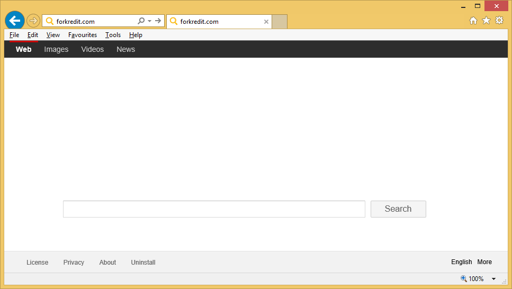Open the More languages option
The width and height of the screenshot is (512, 289).
(x=484, y=262)
